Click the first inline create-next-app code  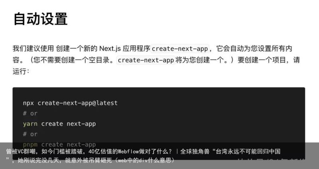point(180,49)
